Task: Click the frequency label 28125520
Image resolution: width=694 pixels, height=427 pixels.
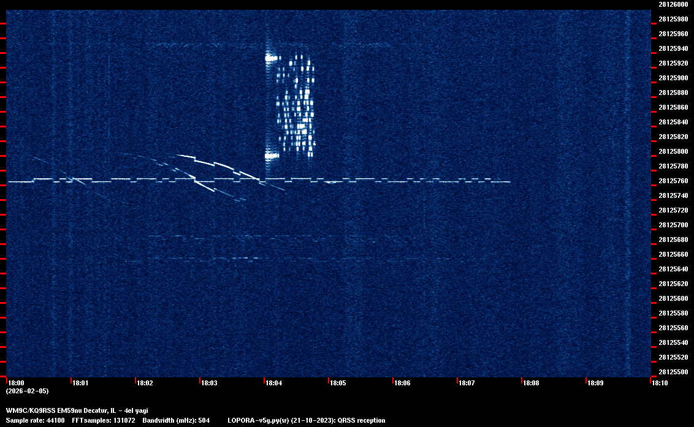Action: pos(673,357)
